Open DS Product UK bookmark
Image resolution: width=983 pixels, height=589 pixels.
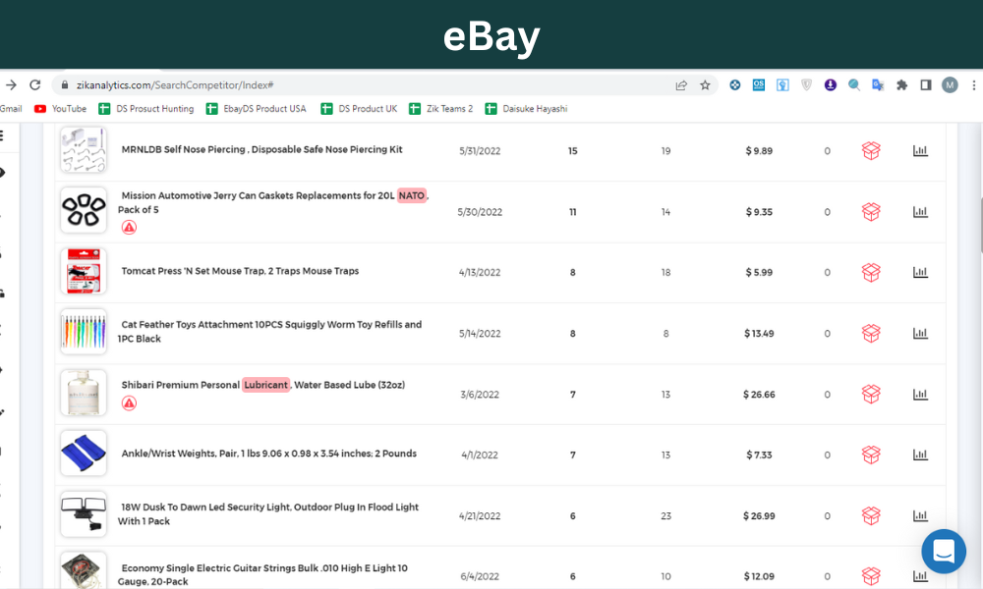tap(359, 109)
